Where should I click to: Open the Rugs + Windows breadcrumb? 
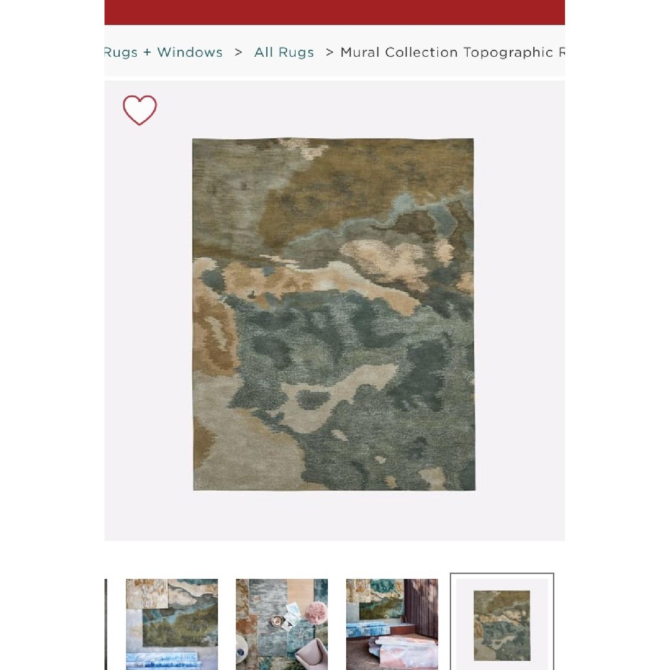163,52
